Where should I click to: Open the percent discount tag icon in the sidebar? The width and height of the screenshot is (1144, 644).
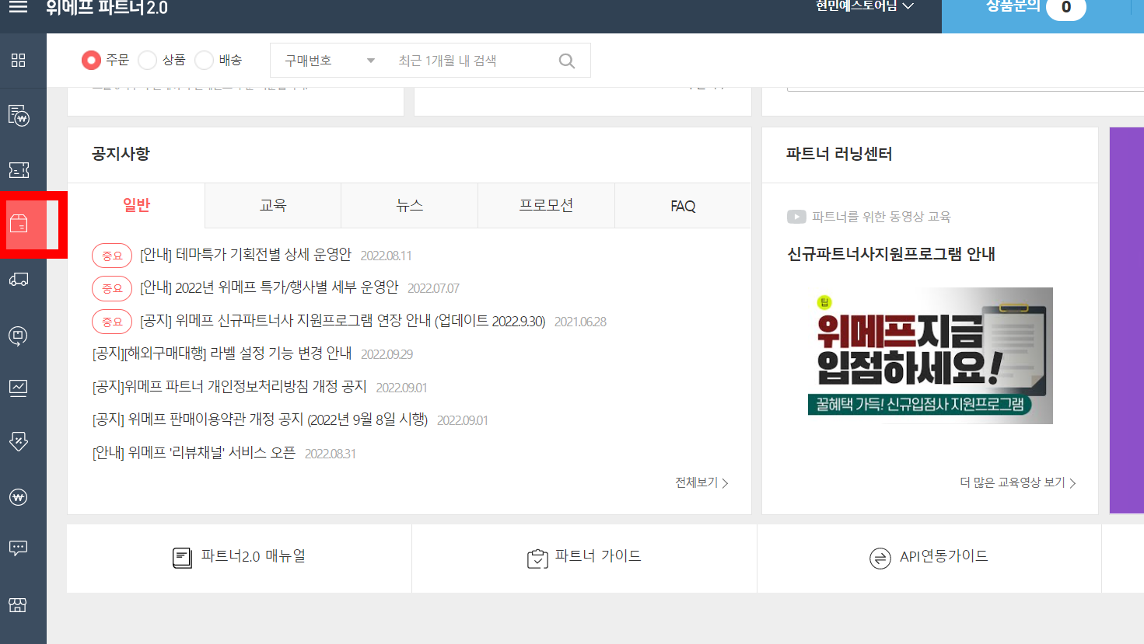18,441
